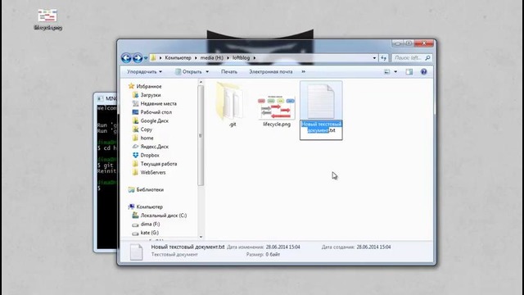The image size is (524, 295).
Task: Open Copy in the navigation pane
Action: [x=146, y=129]
